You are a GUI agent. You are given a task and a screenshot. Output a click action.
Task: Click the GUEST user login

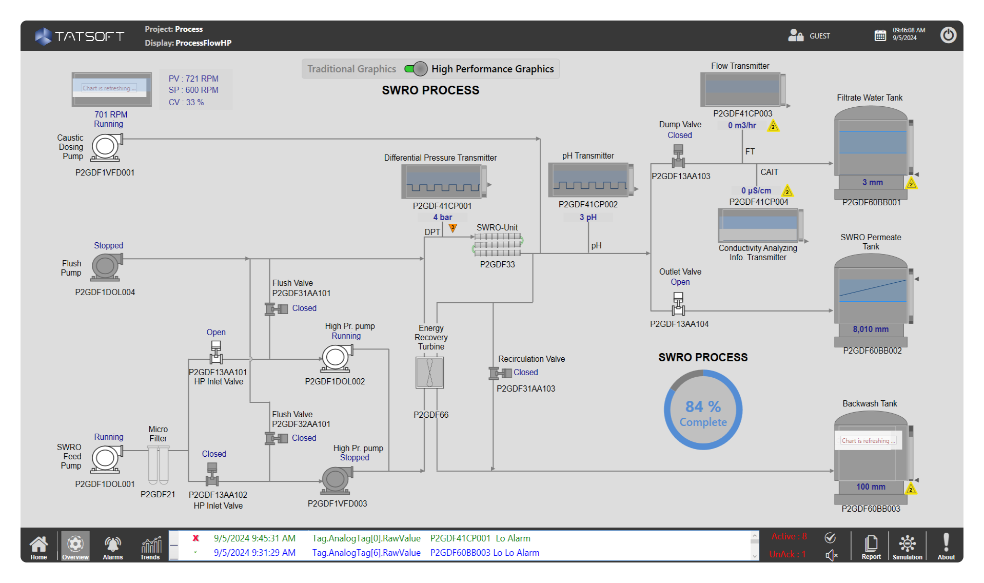(x=809, y=35)
